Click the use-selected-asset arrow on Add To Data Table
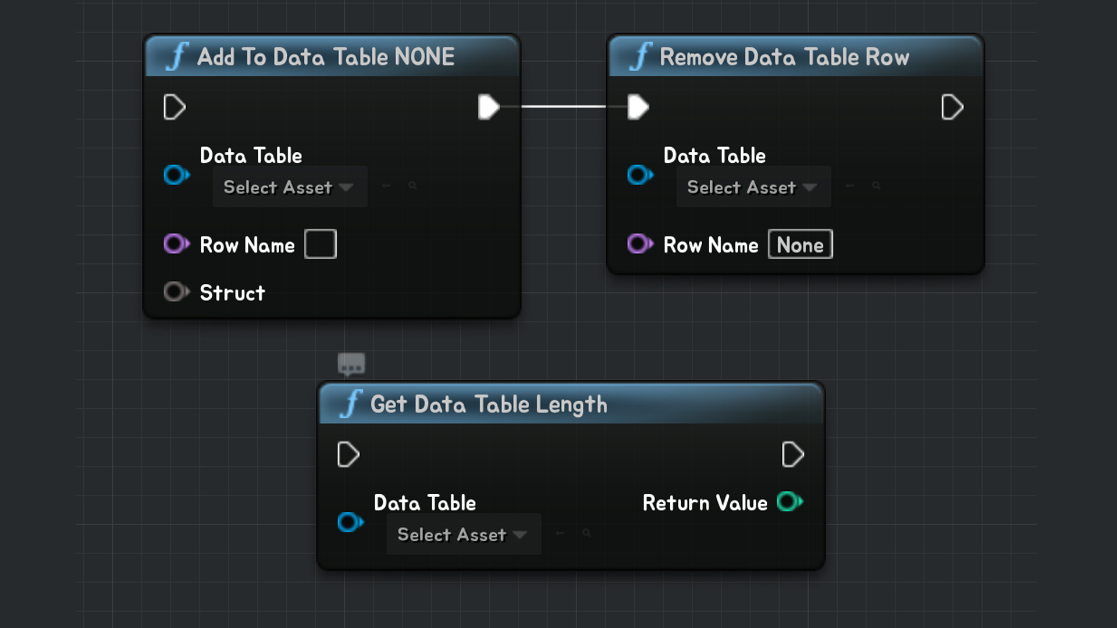 tap(385, 185)
